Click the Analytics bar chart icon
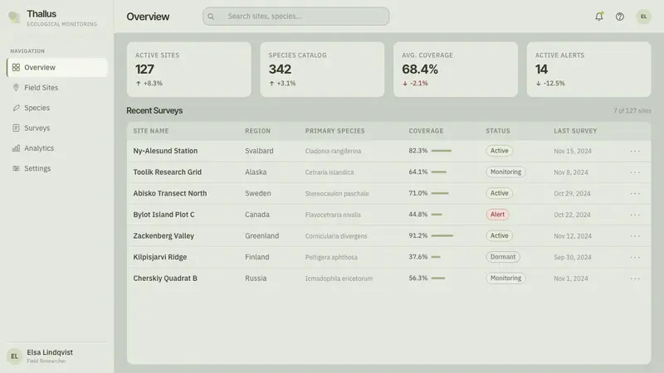 coord(16,148)
